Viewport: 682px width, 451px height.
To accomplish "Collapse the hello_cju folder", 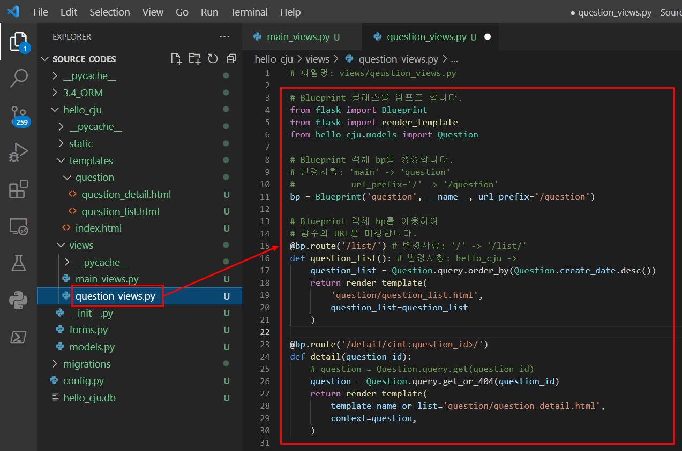I will point(55,110).
